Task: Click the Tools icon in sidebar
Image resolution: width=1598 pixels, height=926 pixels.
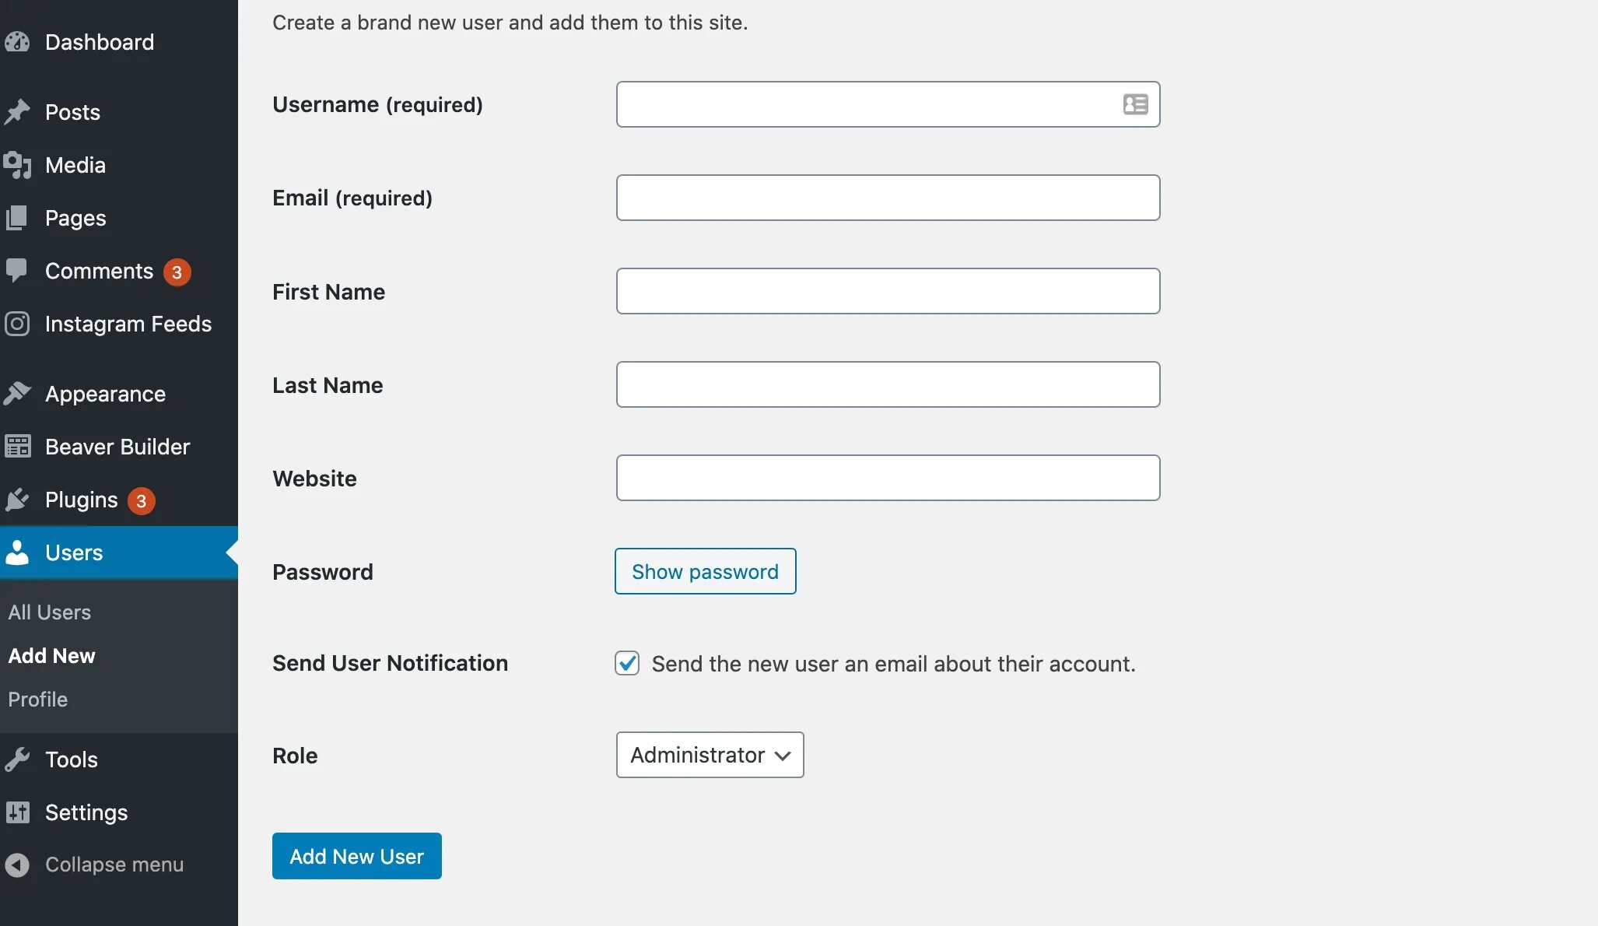Action: tap(18, 759)
